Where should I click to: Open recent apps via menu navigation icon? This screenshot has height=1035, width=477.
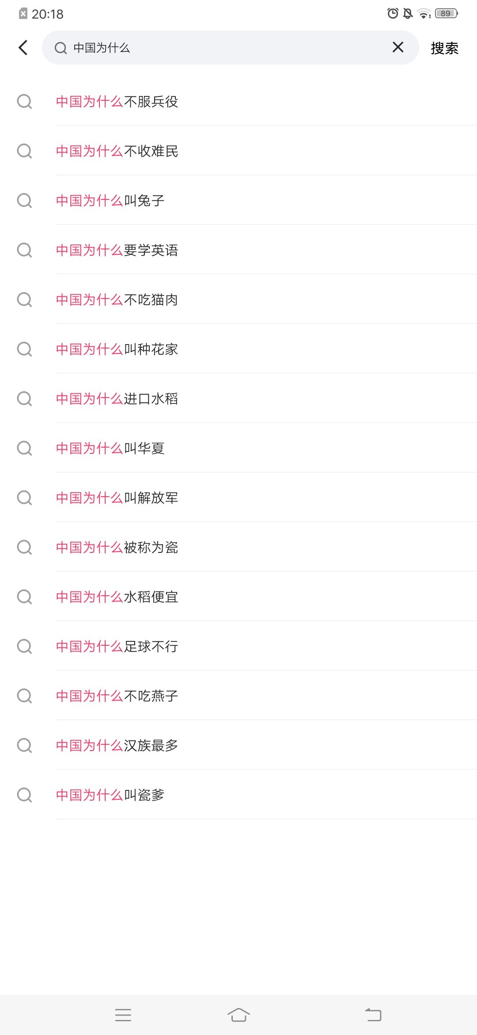(123, 1015)
